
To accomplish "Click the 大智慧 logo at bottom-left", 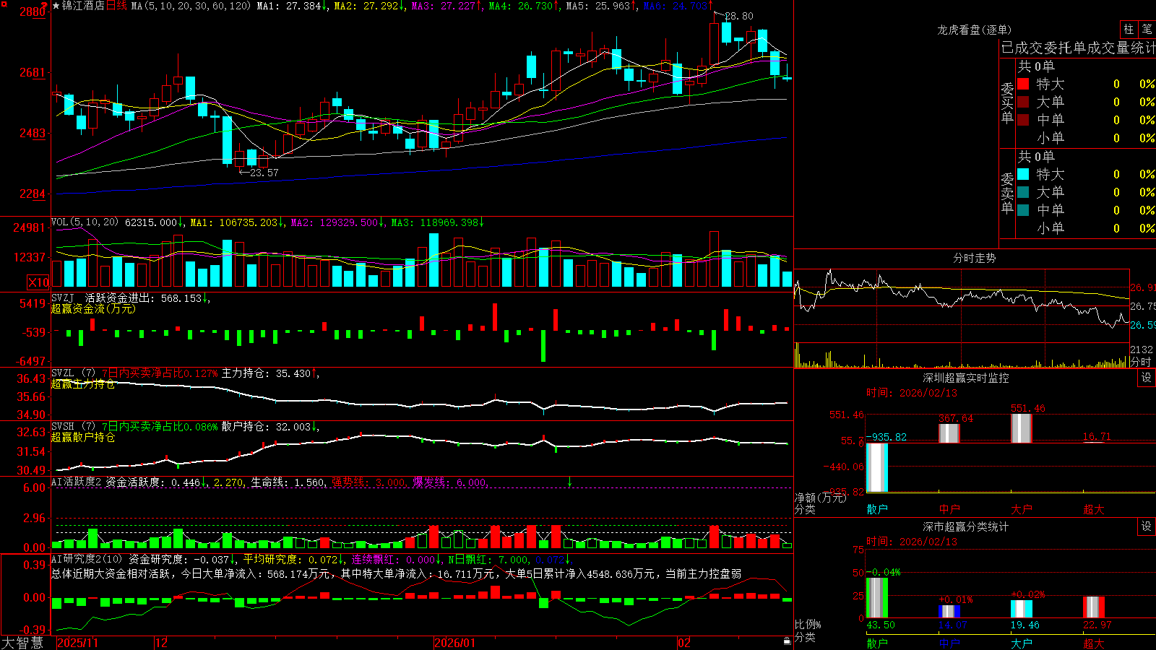I will coord(22,643).
